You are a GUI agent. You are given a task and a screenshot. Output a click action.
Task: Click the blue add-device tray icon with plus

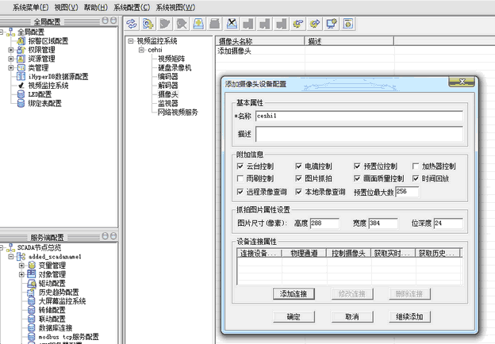pos(198,24)
